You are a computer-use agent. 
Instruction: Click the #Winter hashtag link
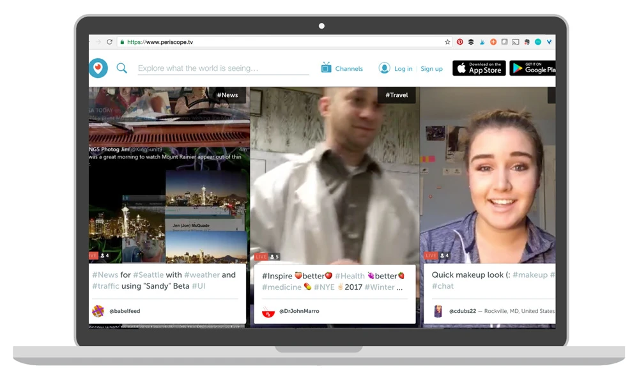(x=380, y=287)
